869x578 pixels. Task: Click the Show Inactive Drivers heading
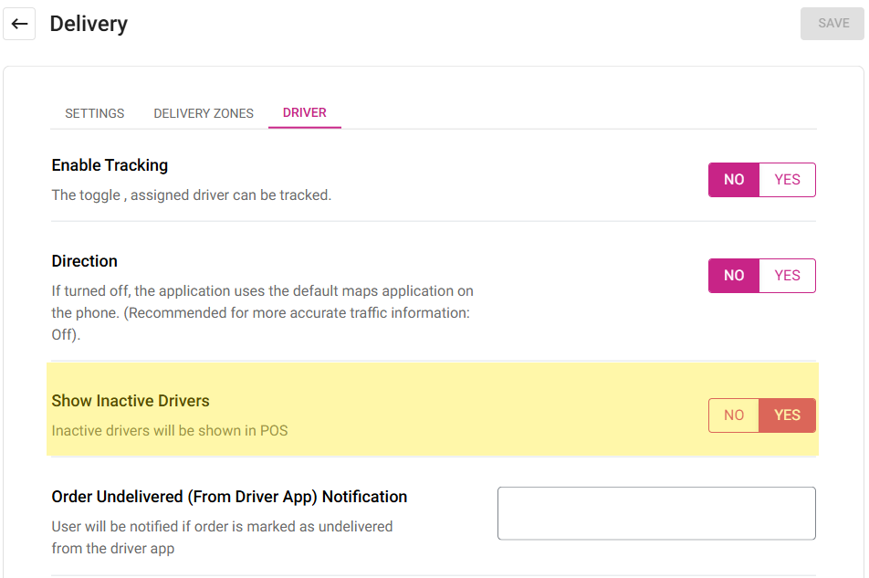point(131,401)
